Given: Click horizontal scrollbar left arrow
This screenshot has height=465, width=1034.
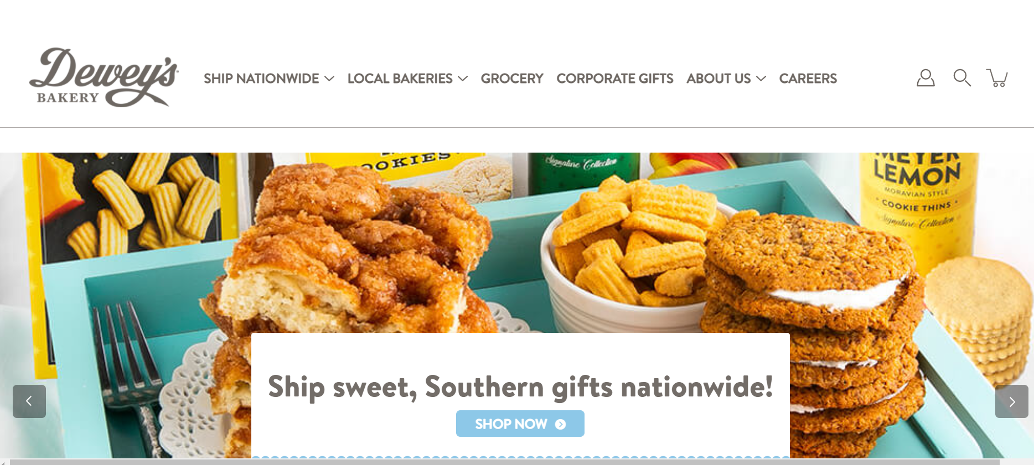Looking at the screenshot, I should (x=3, y=462).
